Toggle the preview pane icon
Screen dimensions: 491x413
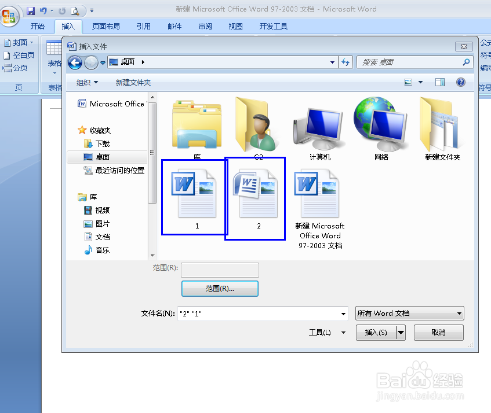click(440, 82)
